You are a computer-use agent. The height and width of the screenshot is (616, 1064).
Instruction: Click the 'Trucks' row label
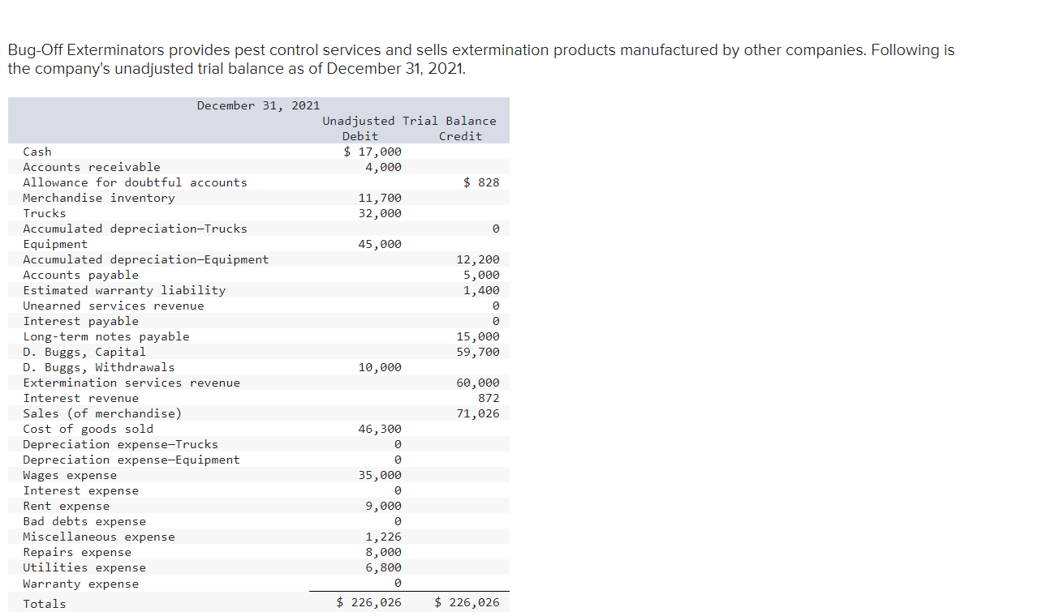pyautogui.click(x=45, y=213)
